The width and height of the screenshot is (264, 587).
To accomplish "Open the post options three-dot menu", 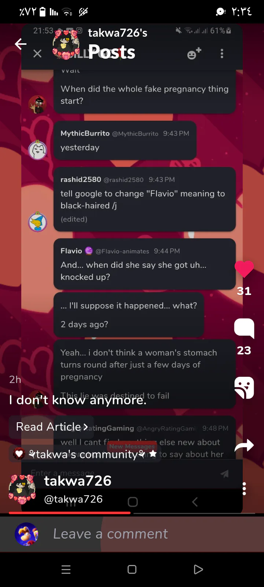I will pyautogui.click(x=244, y=489).
